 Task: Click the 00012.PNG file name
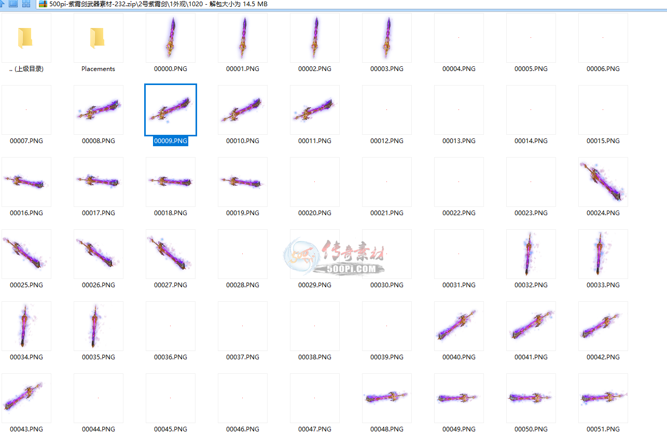[x=387, y=141]
